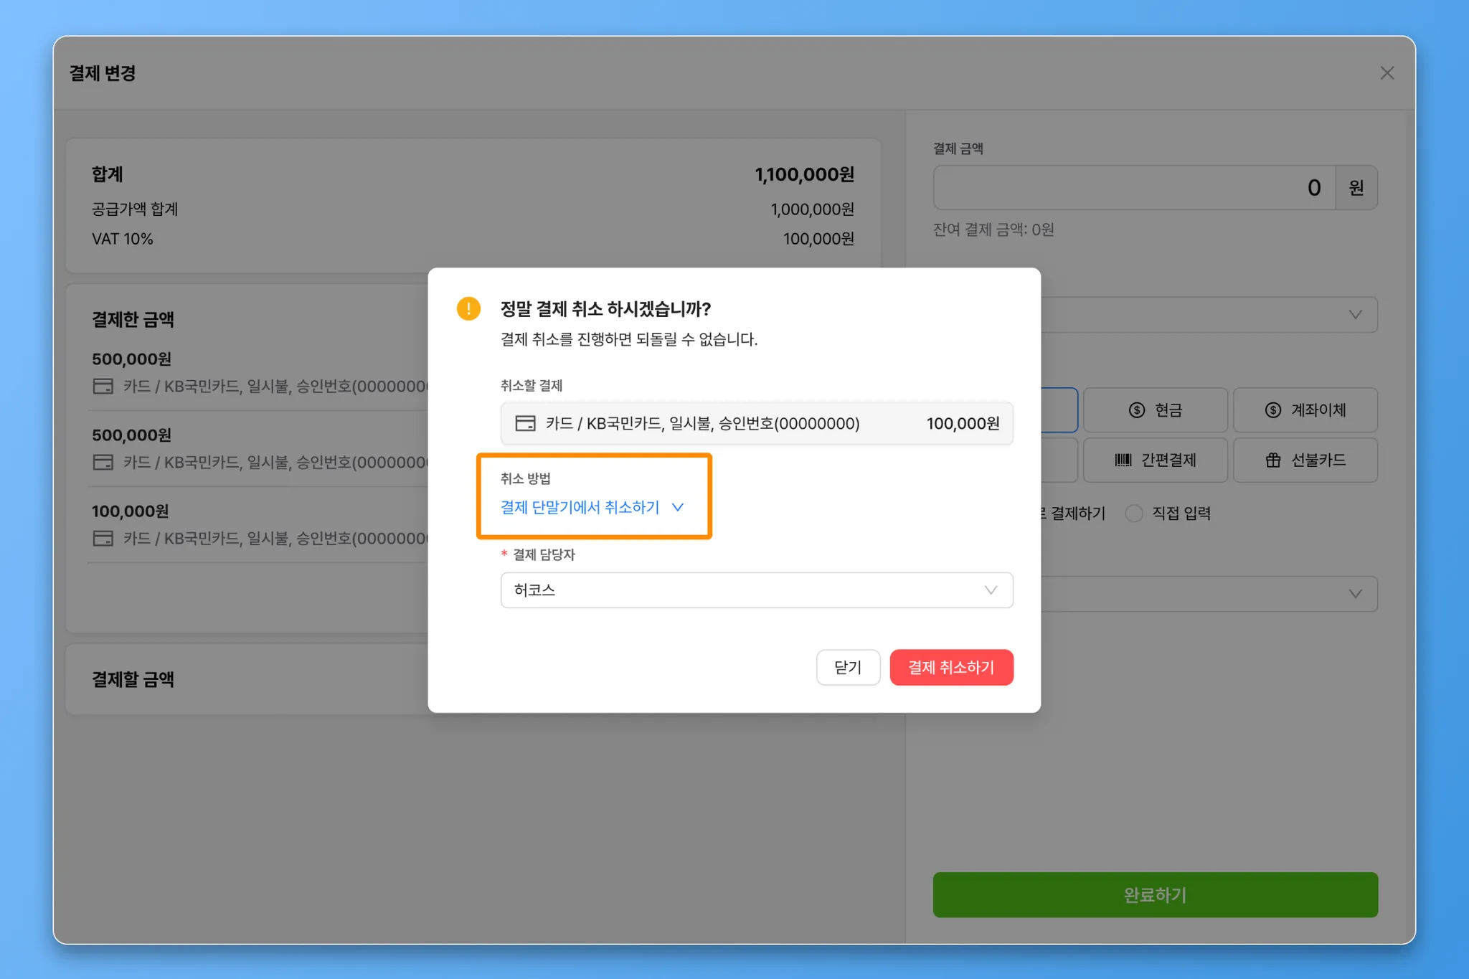The width and height of the screenshot is (1469, 979).
Task: Select the 직접 입력 radio button
Action: pos(1134,514)
